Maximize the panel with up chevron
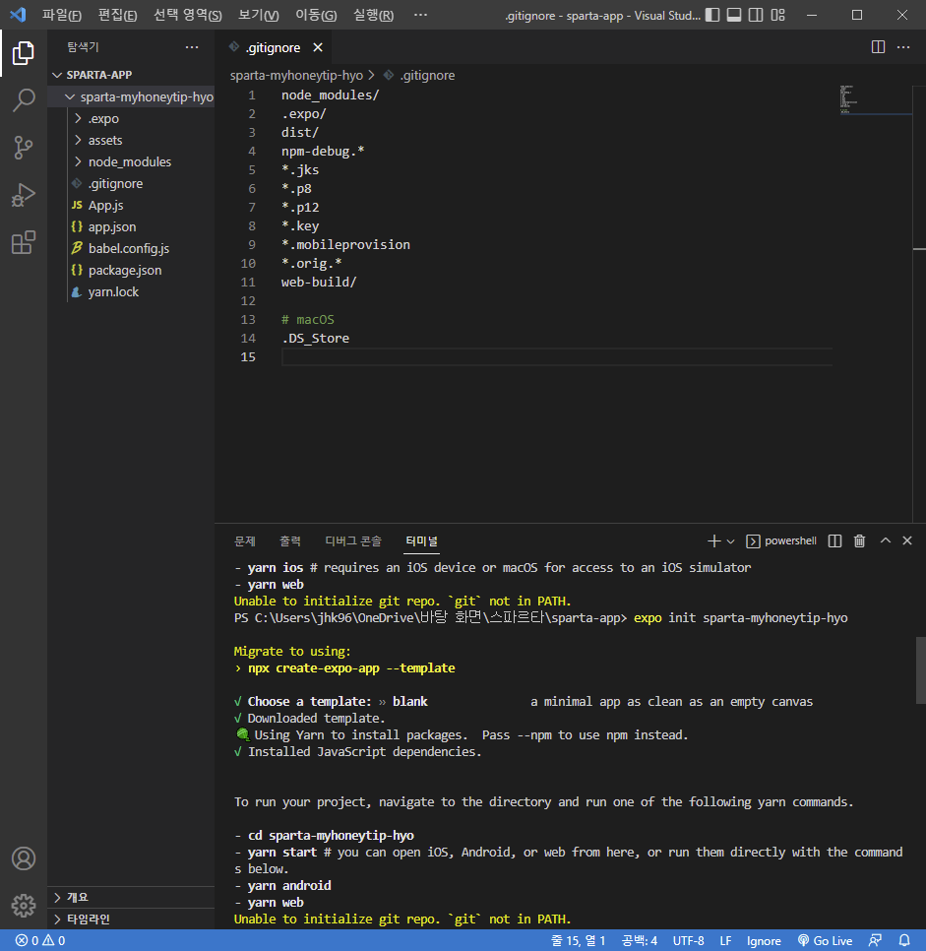The height and width of the screenshot is (951, 926). 886,540
